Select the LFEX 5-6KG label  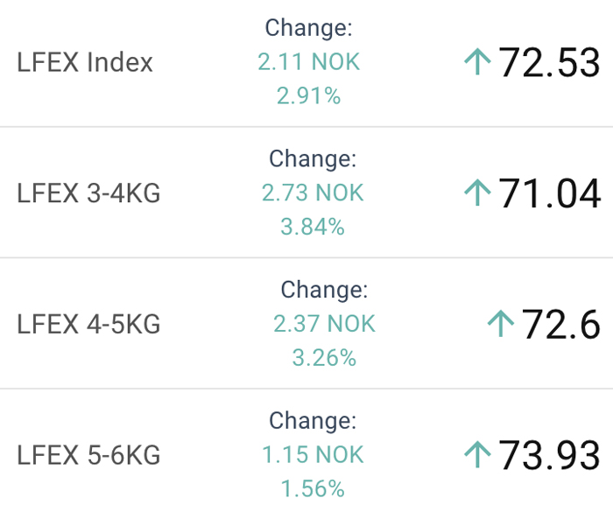[x=88, y=455]
